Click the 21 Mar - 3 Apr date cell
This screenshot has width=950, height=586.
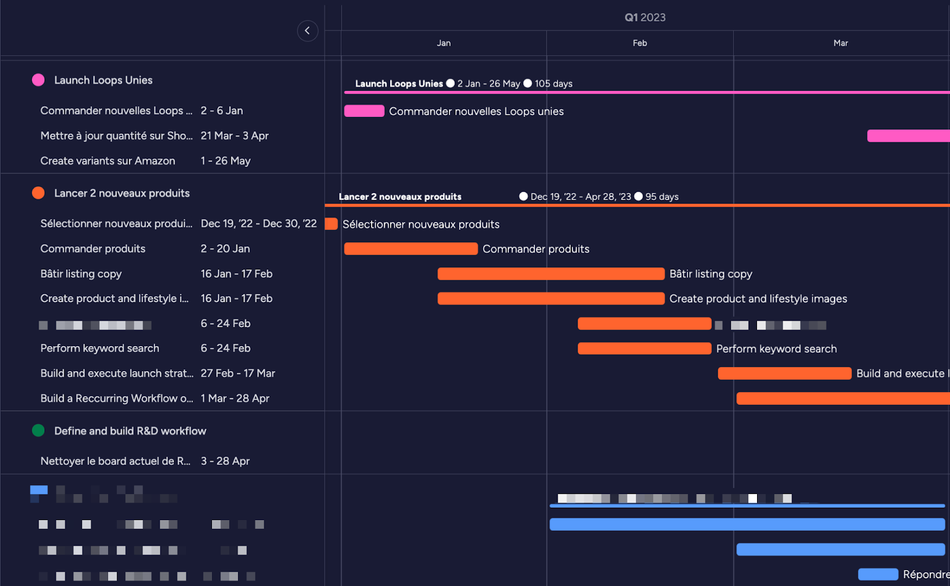(235, 136)
